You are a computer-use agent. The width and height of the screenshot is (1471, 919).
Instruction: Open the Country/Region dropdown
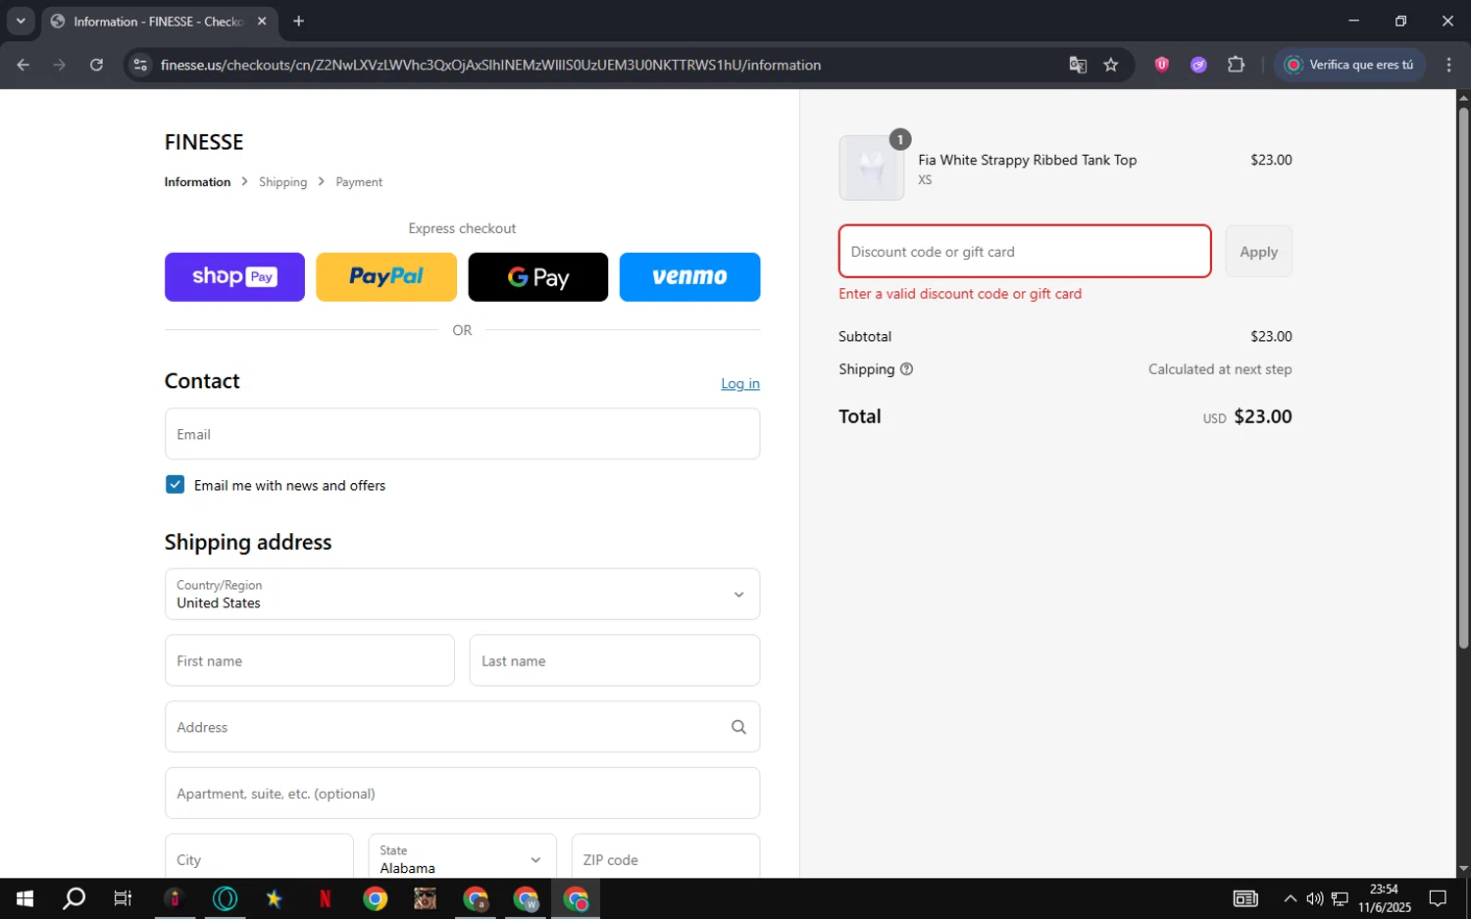462,594
